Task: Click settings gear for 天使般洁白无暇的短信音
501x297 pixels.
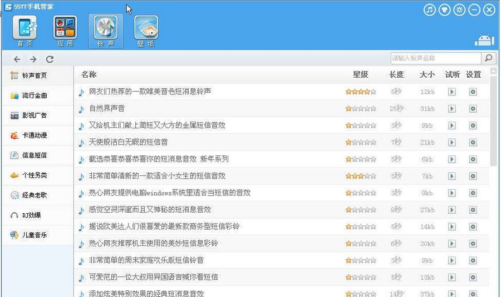Action: (473, 143)
